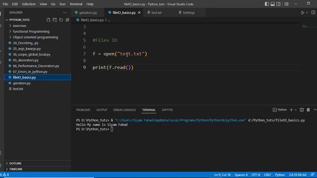
Task: Open the Go menu
Action: [x=53, y=4]
